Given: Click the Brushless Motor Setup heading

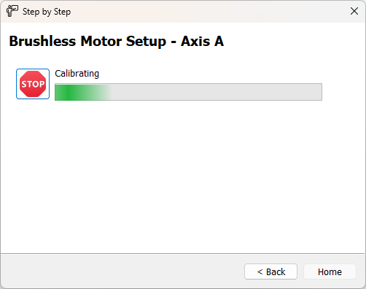Looking at the screenshot, I should (117, 41).
